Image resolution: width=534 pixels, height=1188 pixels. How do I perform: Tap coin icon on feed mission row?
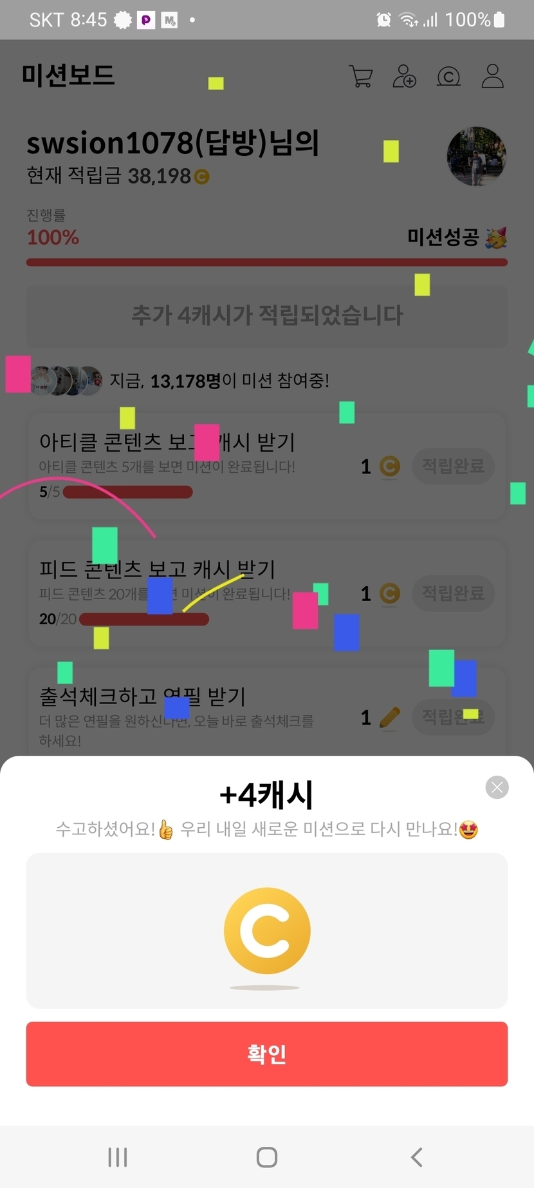[x=389, y=593]
